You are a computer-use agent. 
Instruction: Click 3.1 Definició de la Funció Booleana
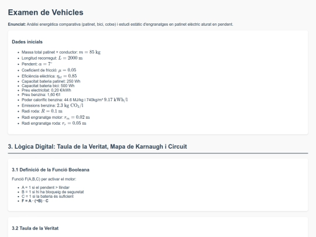50,170
